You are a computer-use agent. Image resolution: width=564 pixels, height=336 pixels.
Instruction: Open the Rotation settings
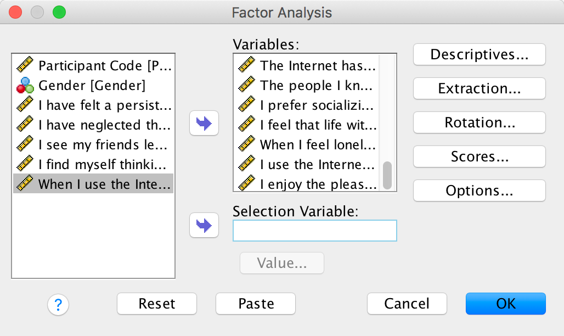[x=479, y=122]
